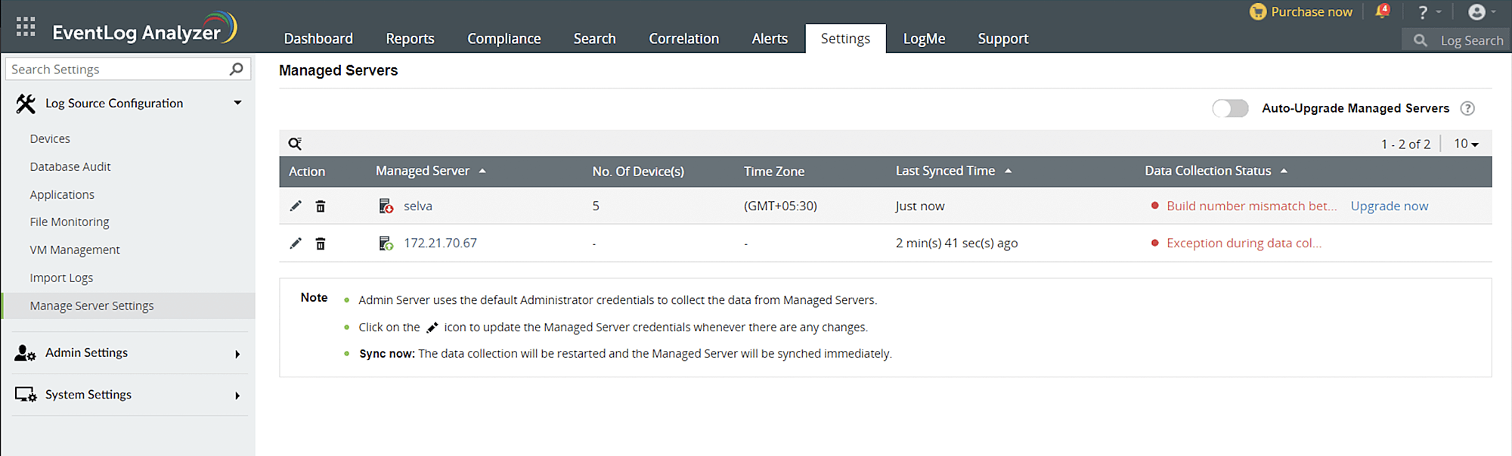1512x456 pixels.
Task: Click Upgrade now for selva
Action: [1390, 206]
